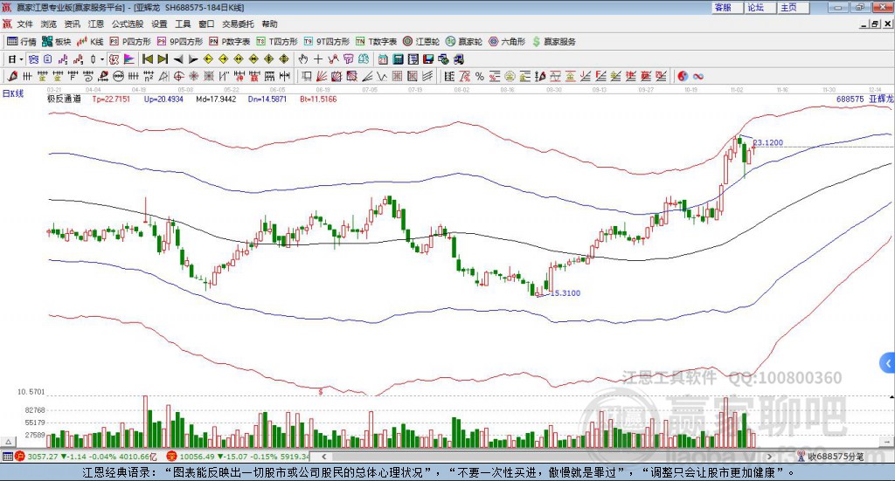
Task: Jump to first bar with the green arrow
Action: [147, 59]
